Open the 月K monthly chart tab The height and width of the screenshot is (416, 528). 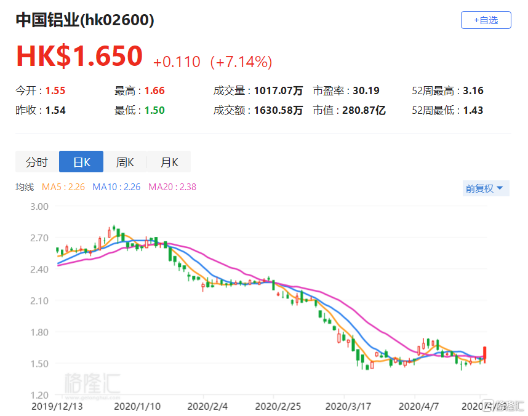pos(169,162)
